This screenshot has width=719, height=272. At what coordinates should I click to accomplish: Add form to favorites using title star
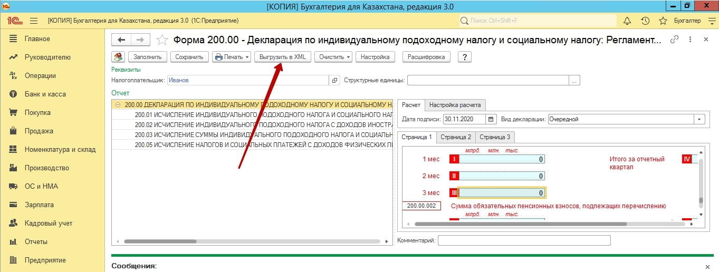pos(162,40)
